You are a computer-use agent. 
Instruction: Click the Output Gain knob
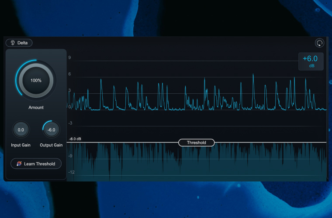click(51, 130)
